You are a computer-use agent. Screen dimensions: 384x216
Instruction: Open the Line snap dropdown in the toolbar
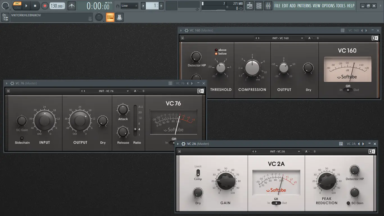pyautogui.click(x=129, y=5)
